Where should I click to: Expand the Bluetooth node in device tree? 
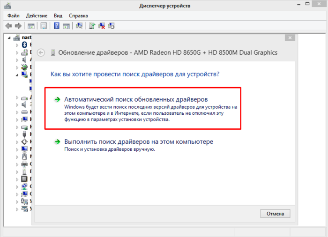(18, 44)
